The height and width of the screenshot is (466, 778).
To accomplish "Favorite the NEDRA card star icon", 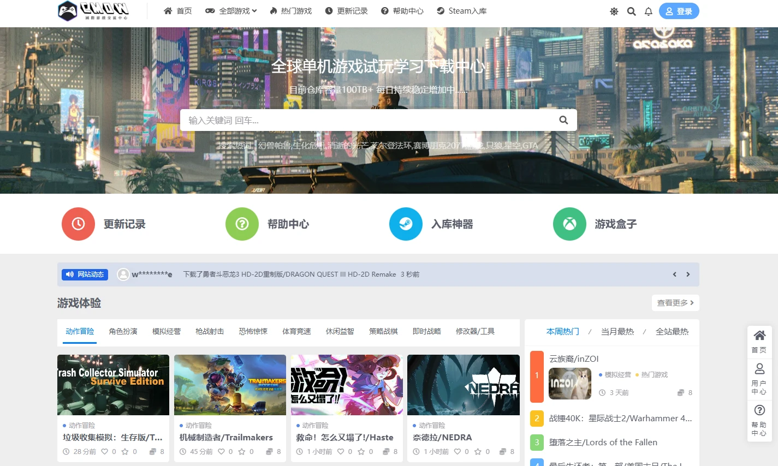I will pos(478,451).
